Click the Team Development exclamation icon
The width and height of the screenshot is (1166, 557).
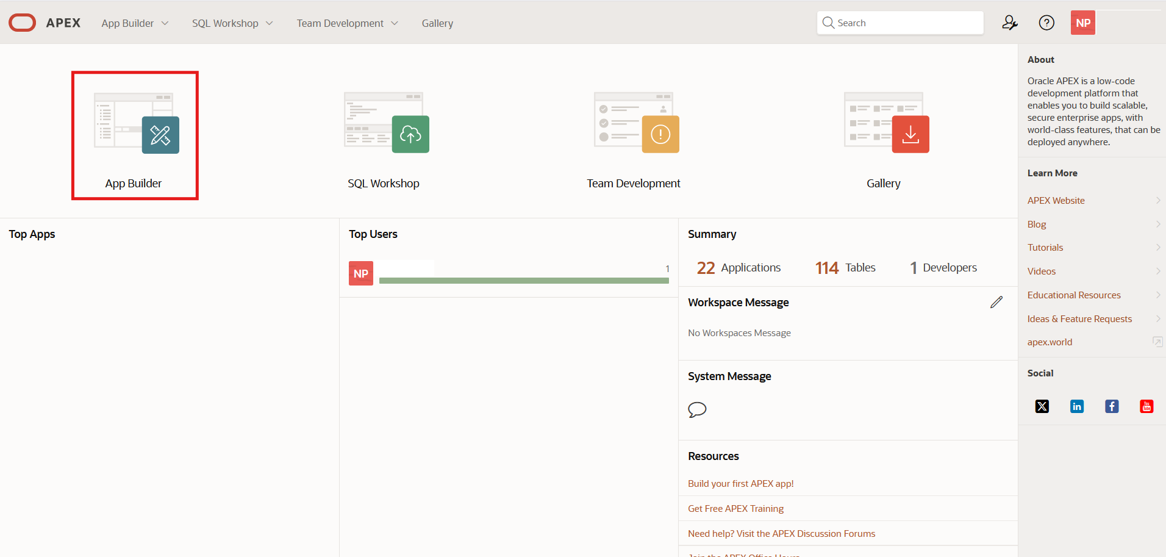(x=662, y=134)
